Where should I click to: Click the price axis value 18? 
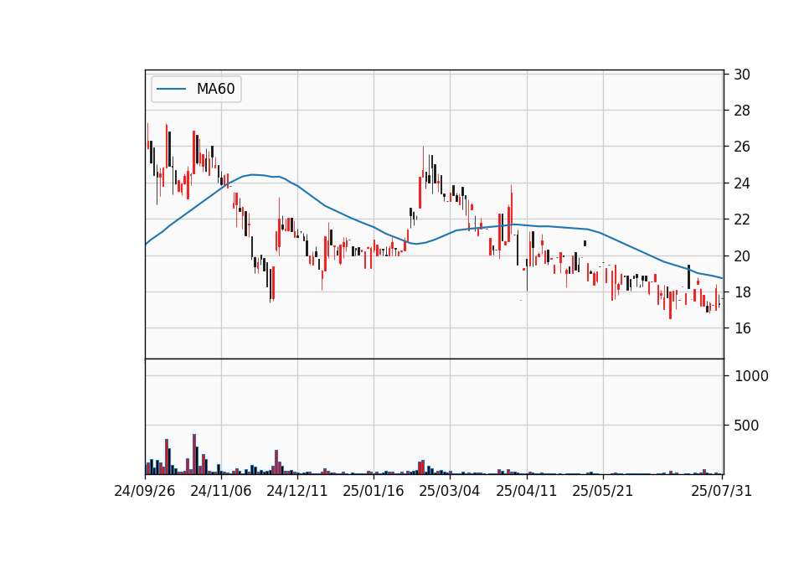point(742,292)
